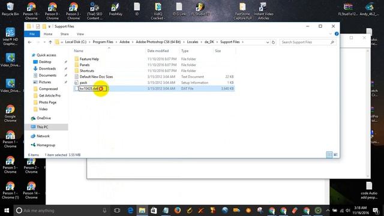This screenshot has height=216, width=384.
Task: Open the Instant Video Articles desktop shortcut
Action: coord(263,11)
